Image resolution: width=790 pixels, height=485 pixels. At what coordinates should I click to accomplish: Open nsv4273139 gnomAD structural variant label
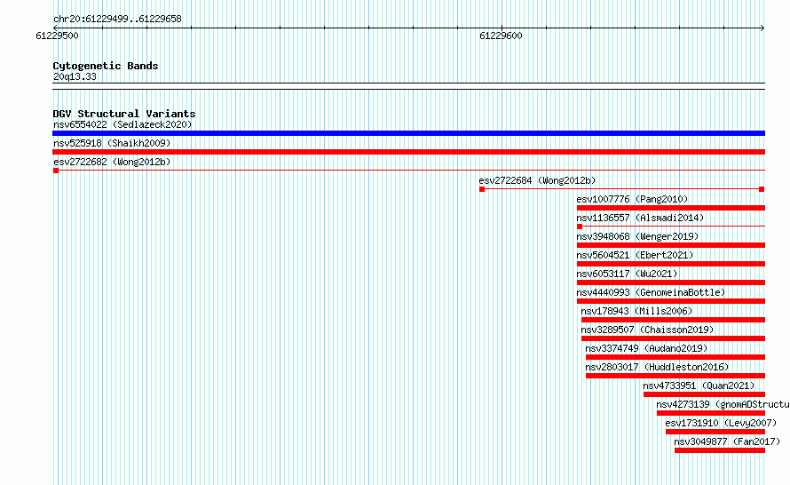723,404
